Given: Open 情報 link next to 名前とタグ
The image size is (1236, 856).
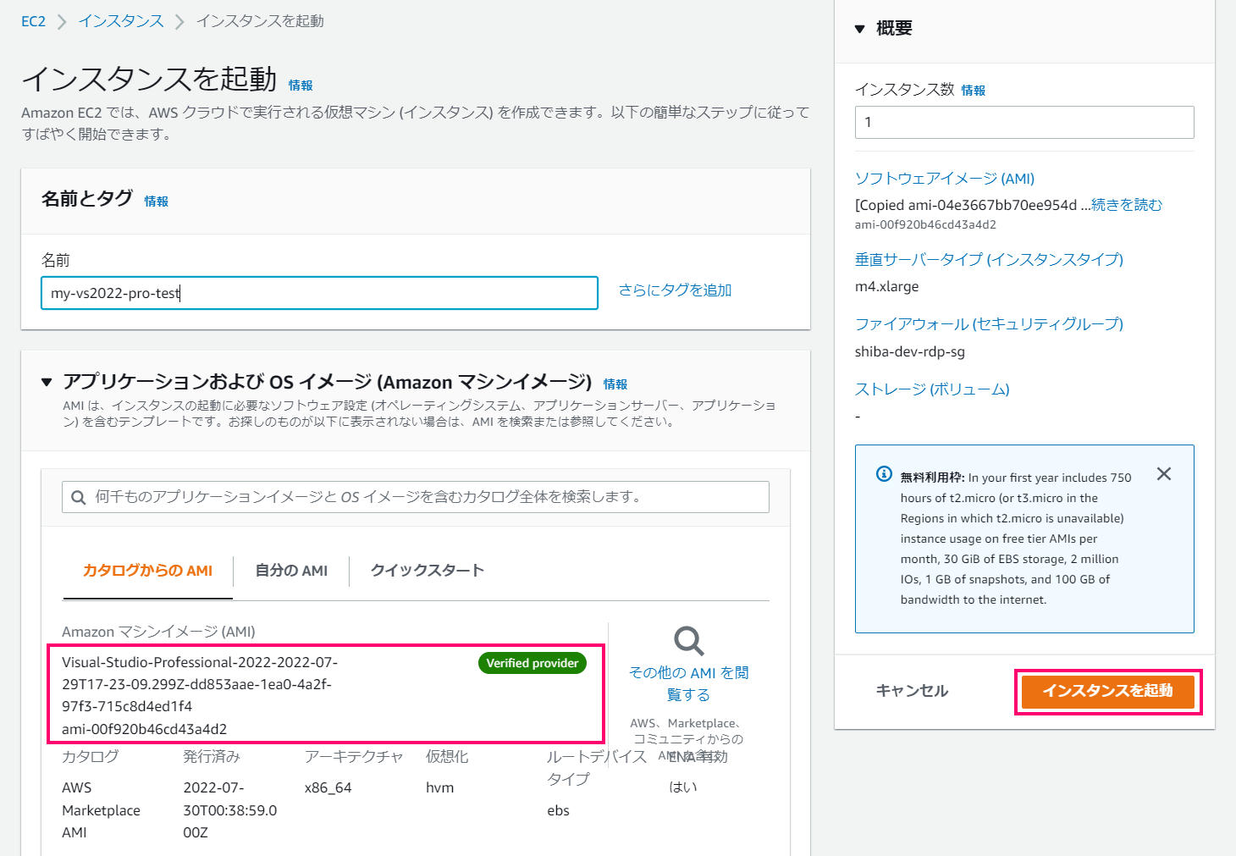Looking at the screenshot, I should (157, 202).
